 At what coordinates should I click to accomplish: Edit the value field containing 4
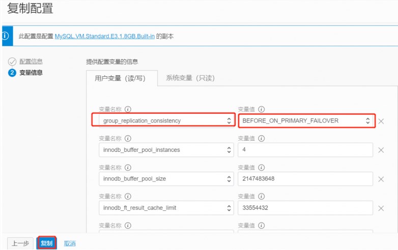(x=305, y=150)
